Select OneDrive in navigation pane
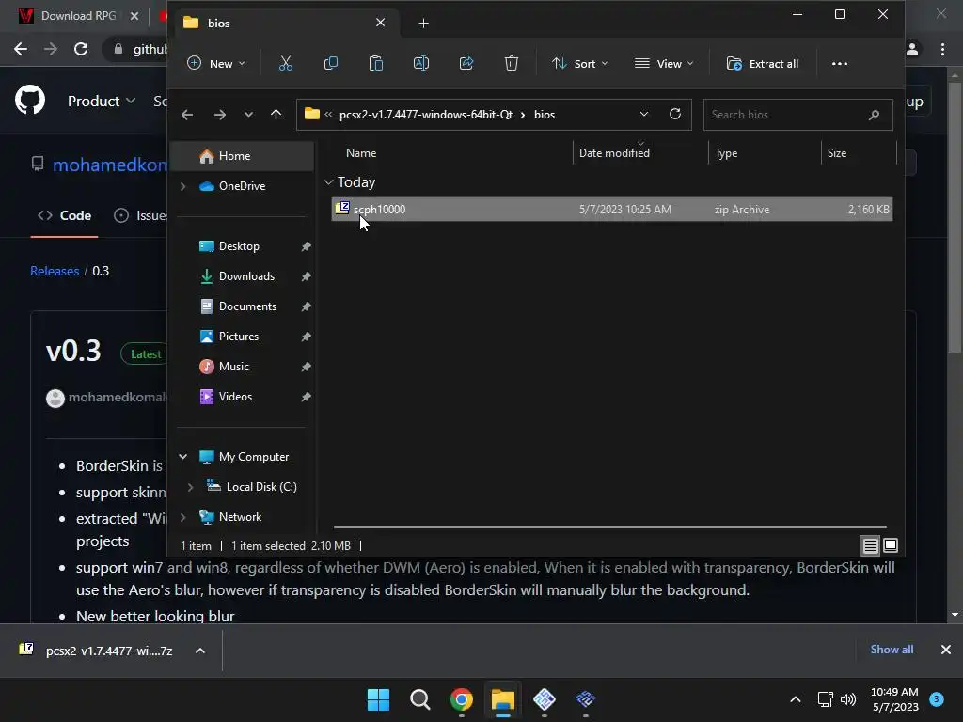 242,186
